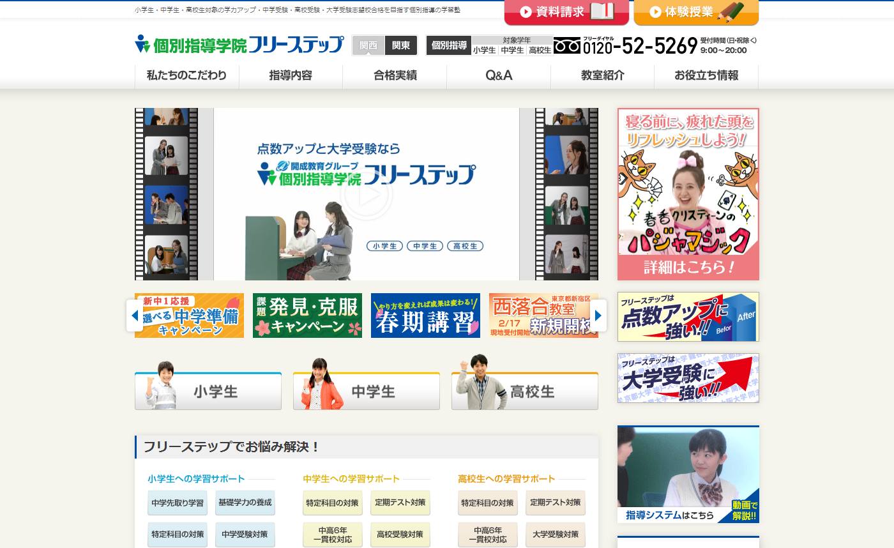This screenshot has height=548, width=894.
Task: Open 点数アップに強い banner
Action: click(x=688, y=317)
